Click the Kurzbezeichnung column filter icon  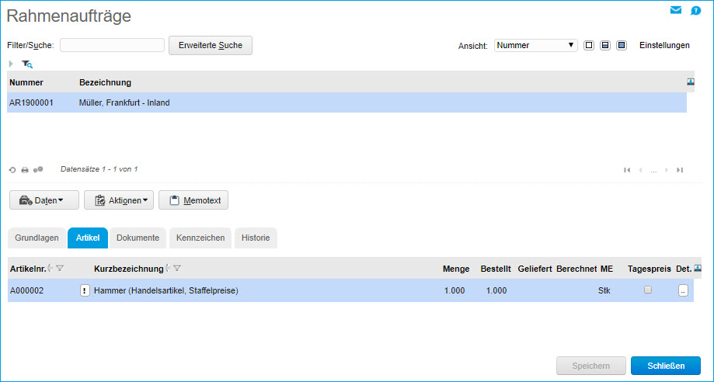(177, 268)
